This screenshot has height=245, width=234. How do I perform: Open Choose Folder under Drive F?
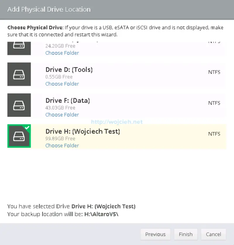(x=62, y=115)
